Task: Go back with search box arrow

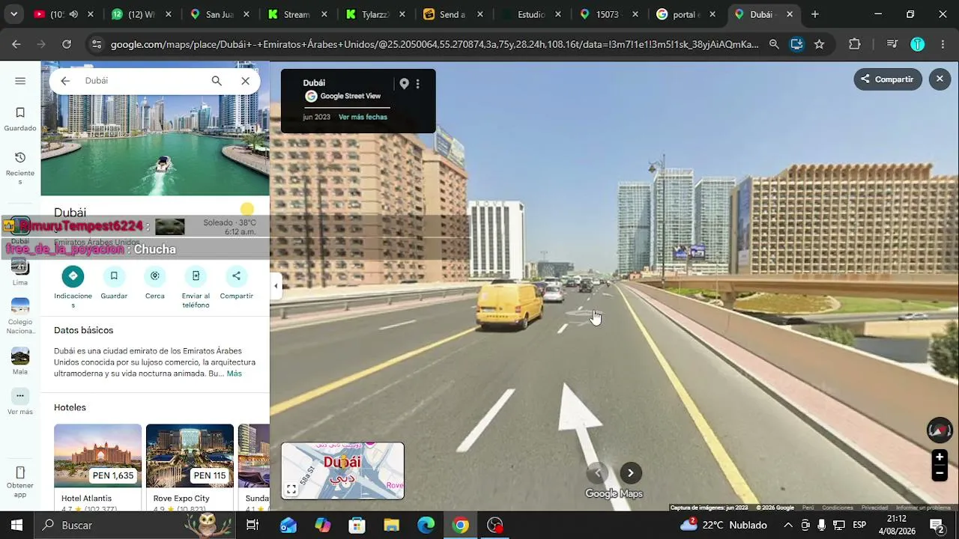Action: [65, 81]
